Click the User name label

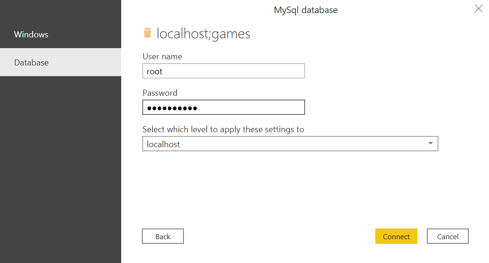pos(162,57)
